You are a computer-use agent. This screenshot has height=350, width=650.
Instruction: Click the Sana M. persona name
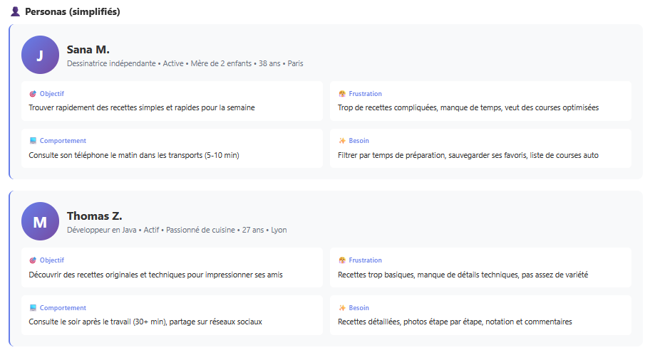pos(88,49)
